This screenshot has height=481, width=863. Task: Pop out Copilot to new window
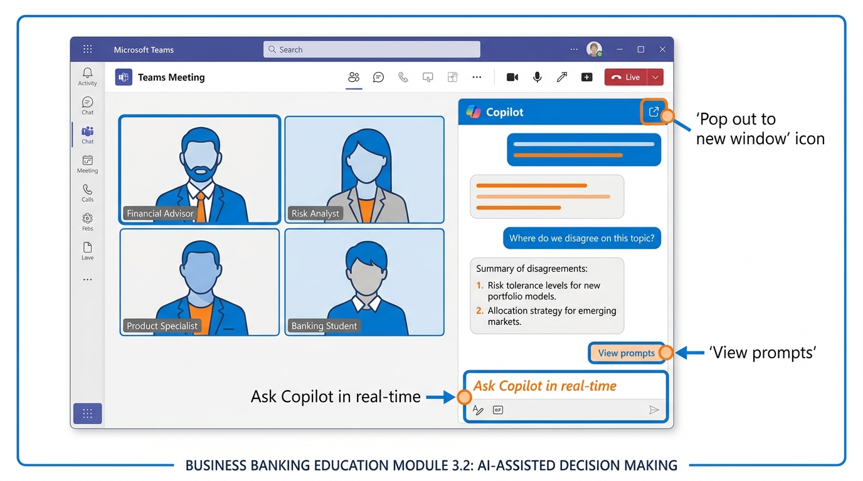(x=654, y=111)
